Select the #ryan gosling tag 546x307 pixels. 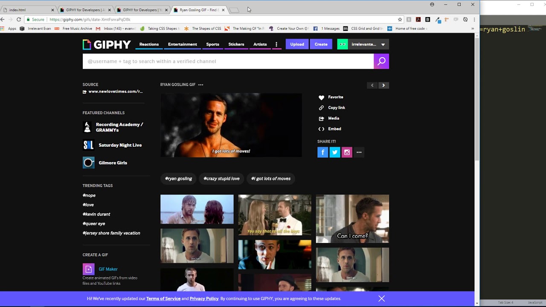[x=179, y=179]
